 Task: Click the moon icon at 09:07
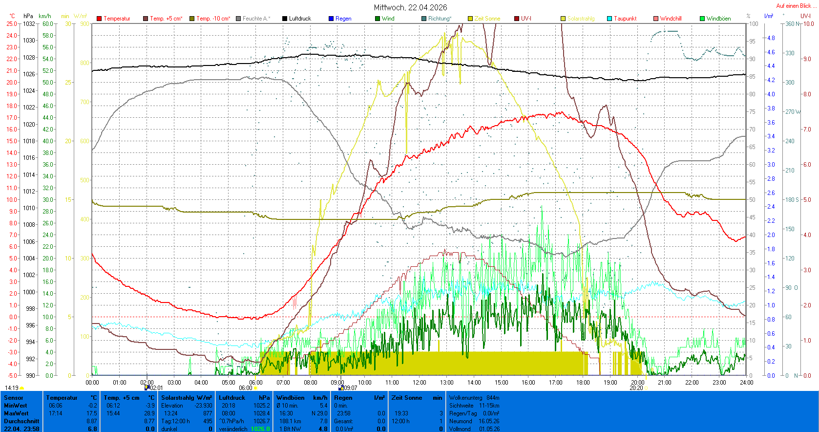341,388
